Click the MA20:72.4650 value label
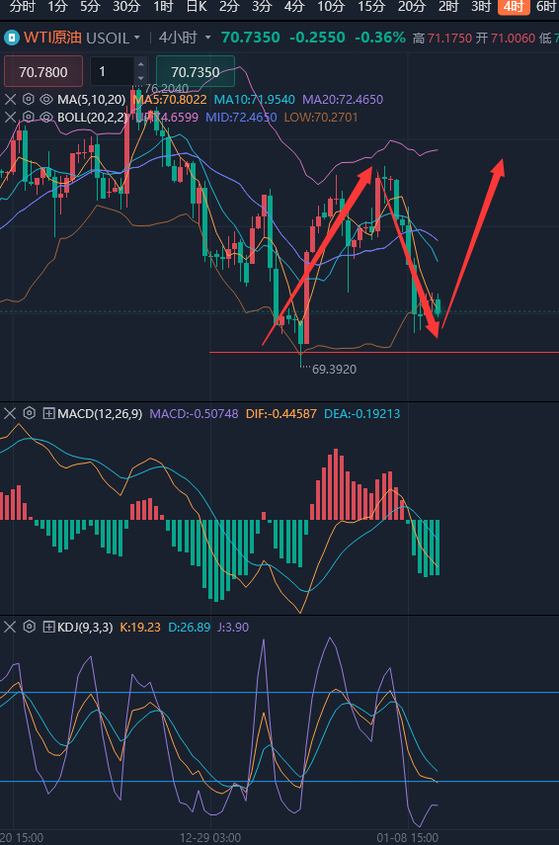The image size is (559, 845). click(343, 99)
